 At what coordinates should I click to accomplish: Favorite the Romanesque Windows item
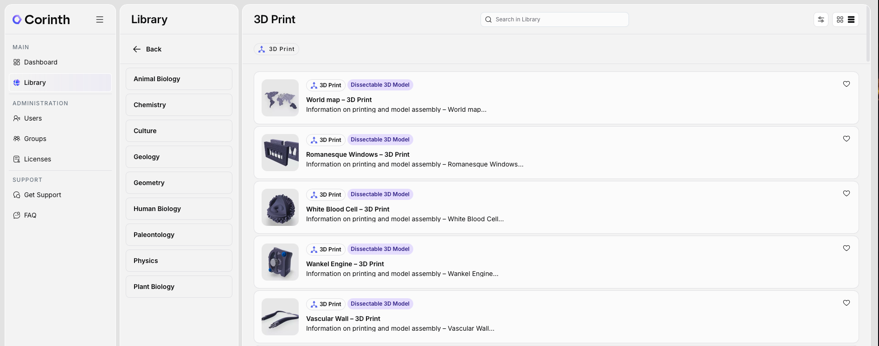point(847,139)
